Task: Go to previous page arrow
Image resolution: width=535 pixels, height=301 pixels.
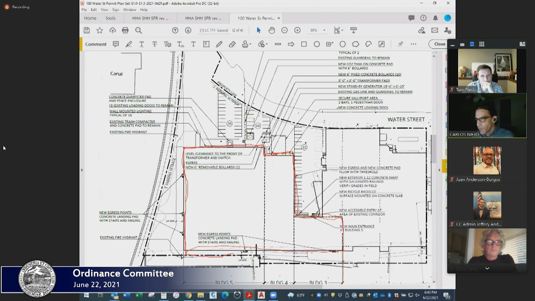Action: (175, 30)
